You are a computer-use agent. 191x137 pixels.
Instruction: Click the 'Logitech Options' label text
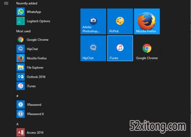[38, 21]
